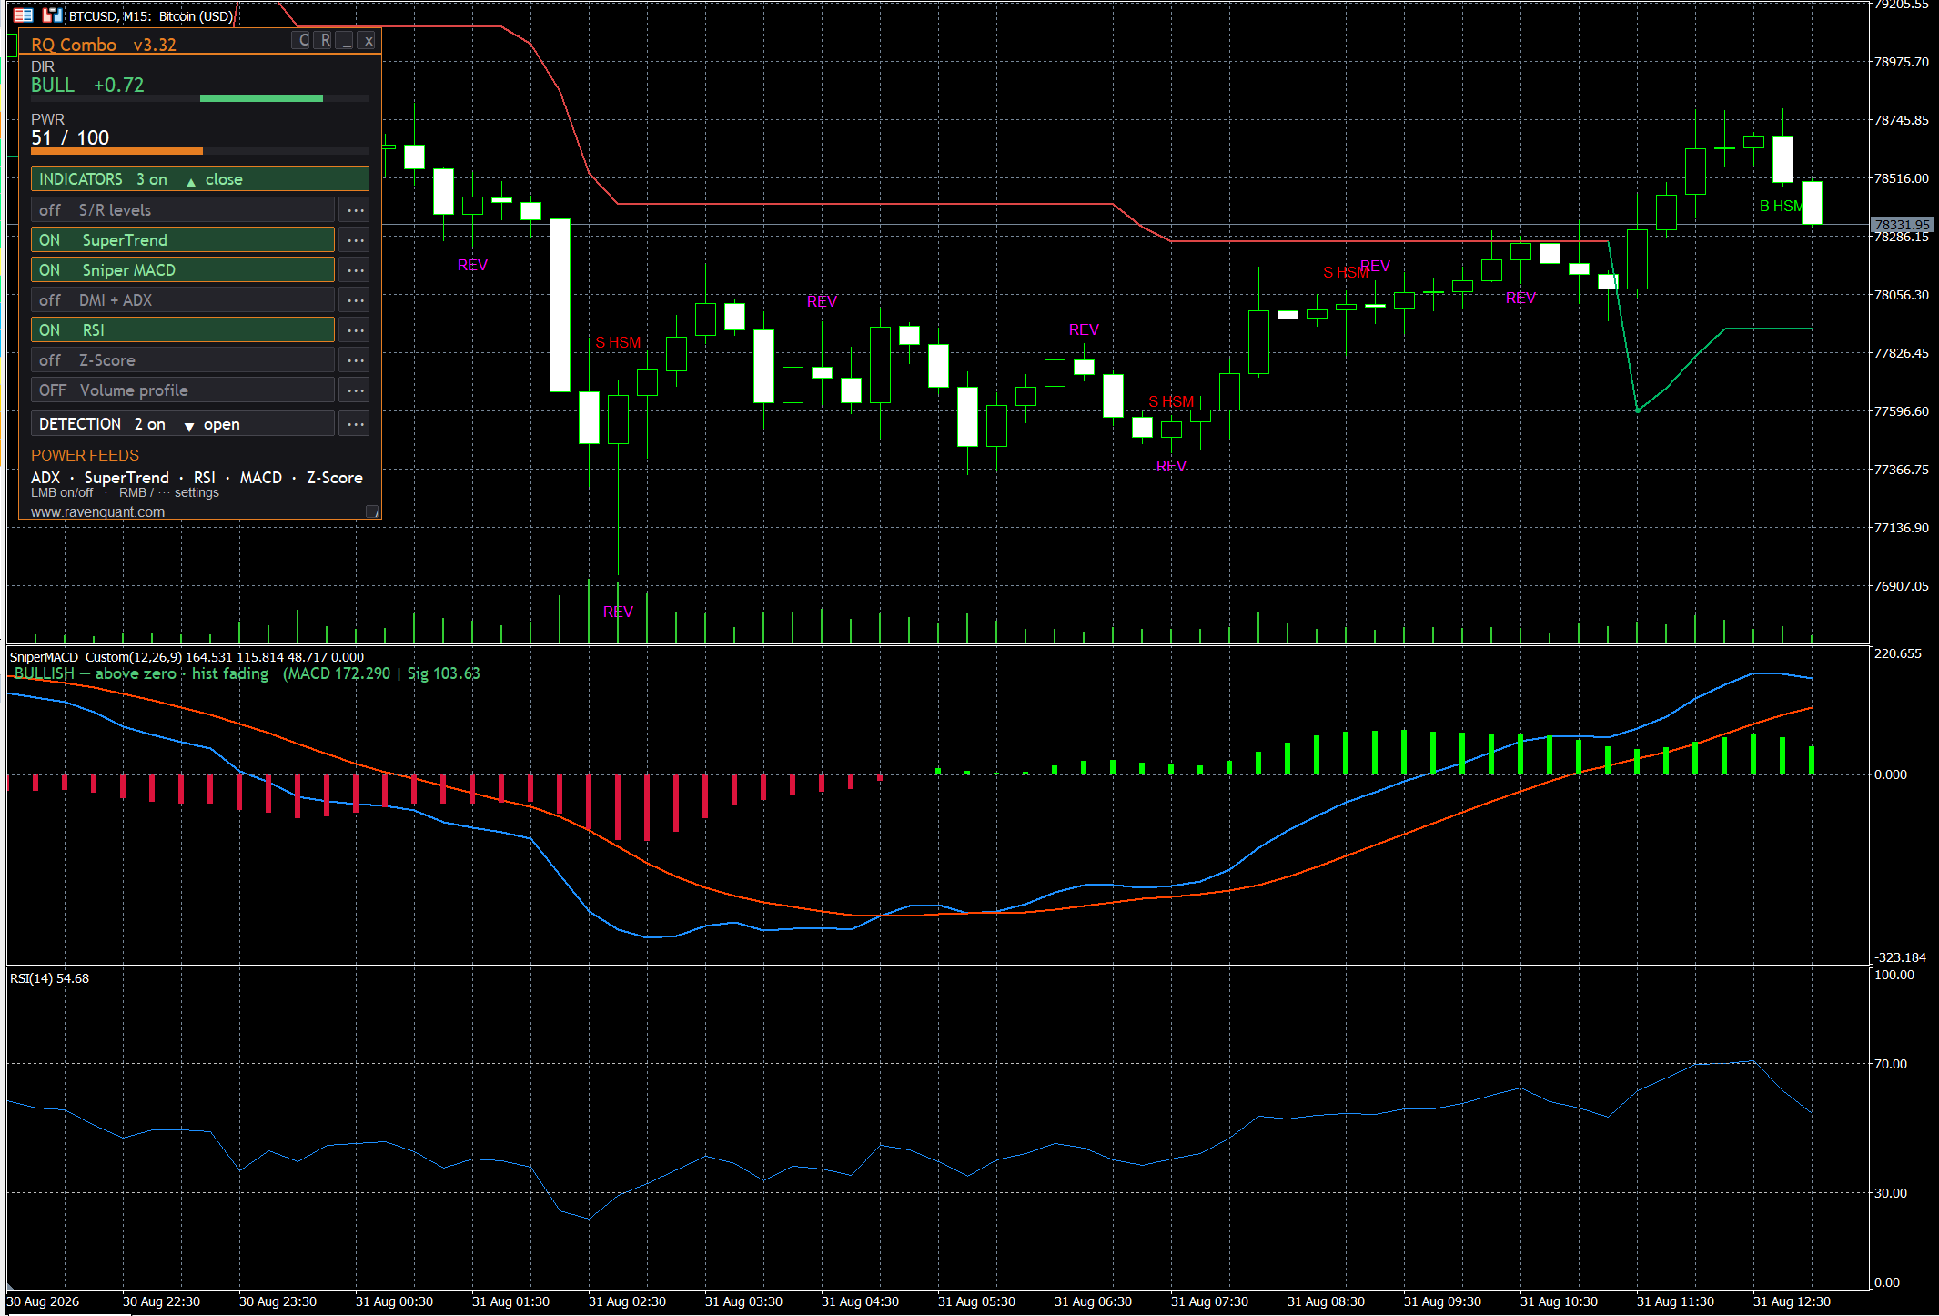Open DETECTION settings dots button
The image size is (1939, 1316).
[x=355, y=424]
